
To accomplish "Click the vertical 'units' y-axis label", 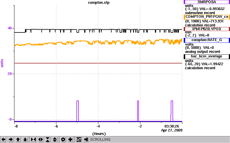I will (x=2, y=63).
